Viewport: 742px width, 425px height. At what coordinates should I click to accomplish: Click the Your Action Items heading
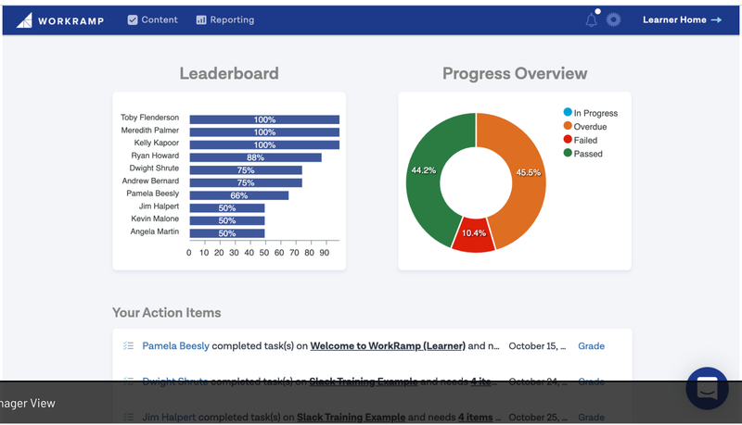coord(167,313)
